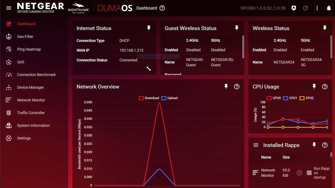This screenshot has width=335, height=188.
Task: Click the Traffic Controller sidebar icon
Action: coord(9,113)
